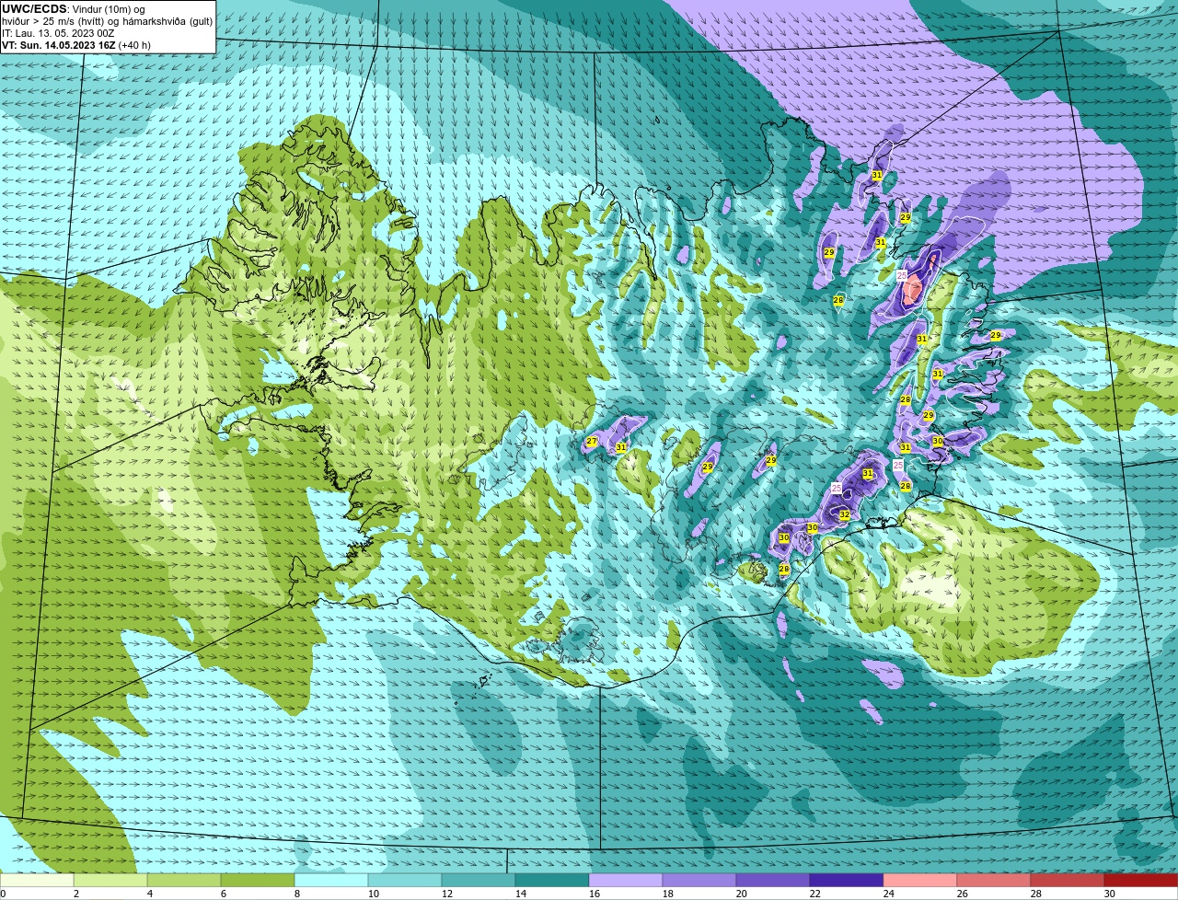Click the legend scale tick label "4"
The image size is (1178, 900).
tap(150, 894)
